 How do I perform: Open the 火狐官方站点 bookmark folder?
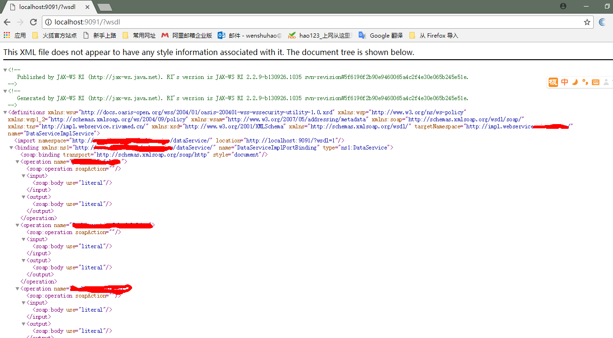coord(54,35)
